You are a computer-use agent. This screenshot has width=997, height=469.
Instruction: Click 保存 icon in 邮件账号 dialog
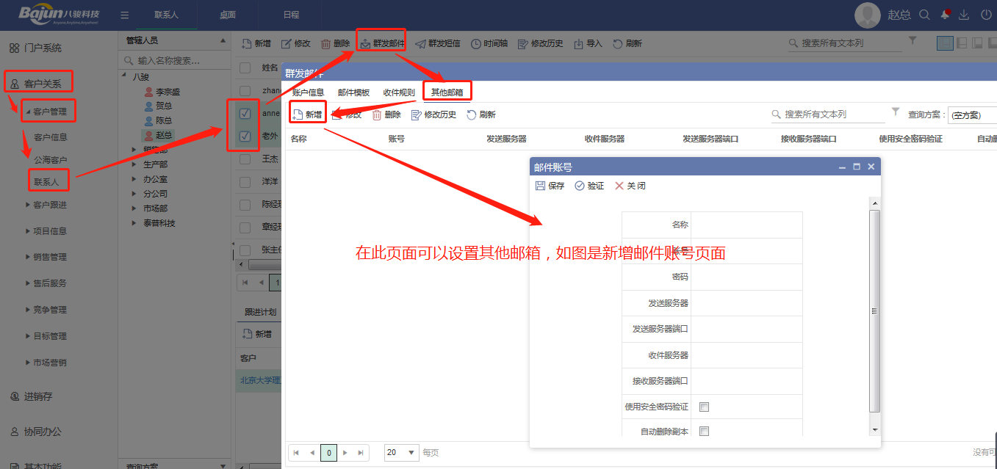tap(541, 186)
